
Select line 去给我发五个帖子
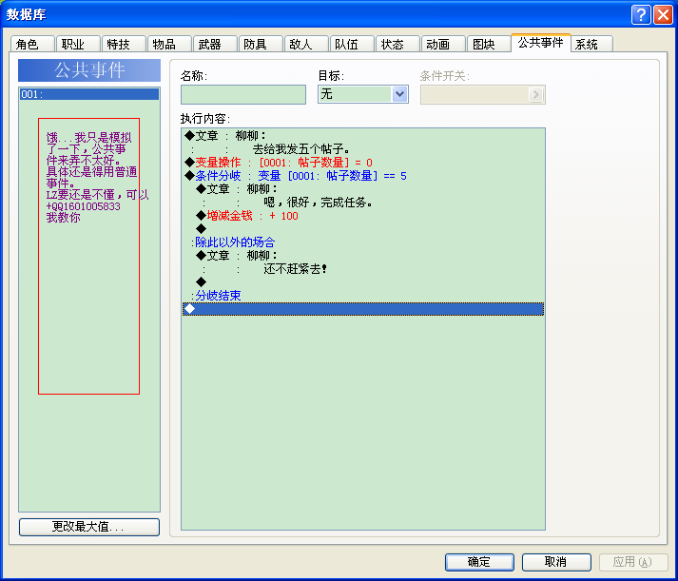(x=363, y=149)
